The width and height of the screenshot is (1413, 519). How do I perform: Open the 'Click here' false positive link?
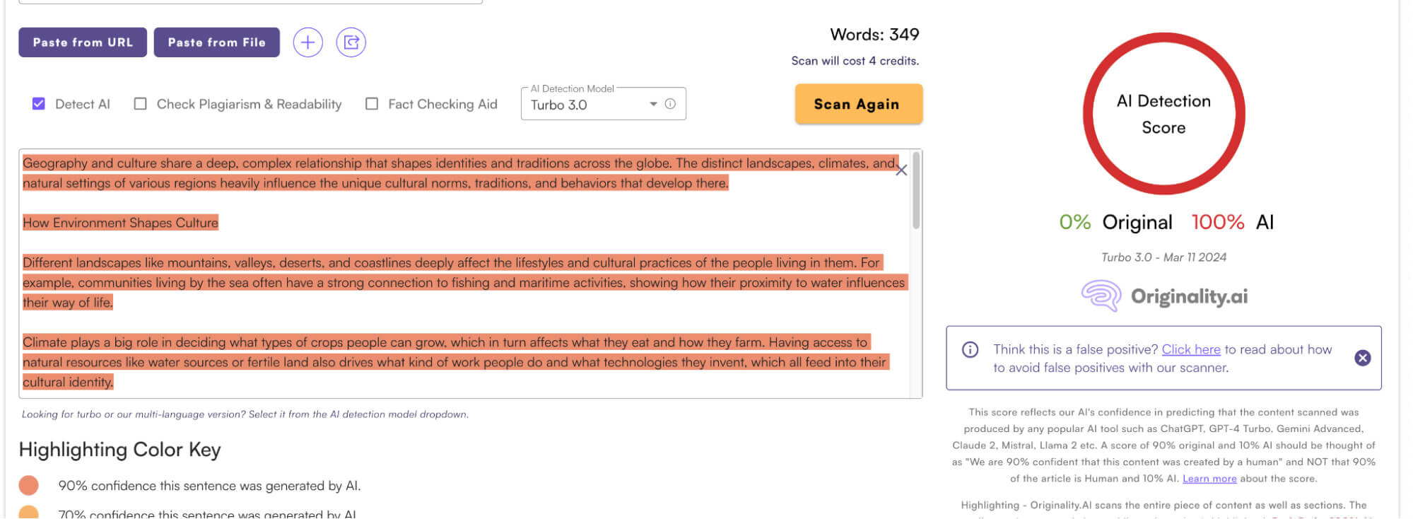point(1190,349)
